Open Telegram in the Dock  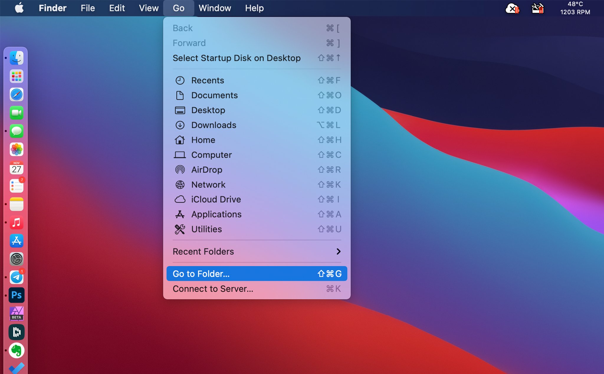point(17,277)
